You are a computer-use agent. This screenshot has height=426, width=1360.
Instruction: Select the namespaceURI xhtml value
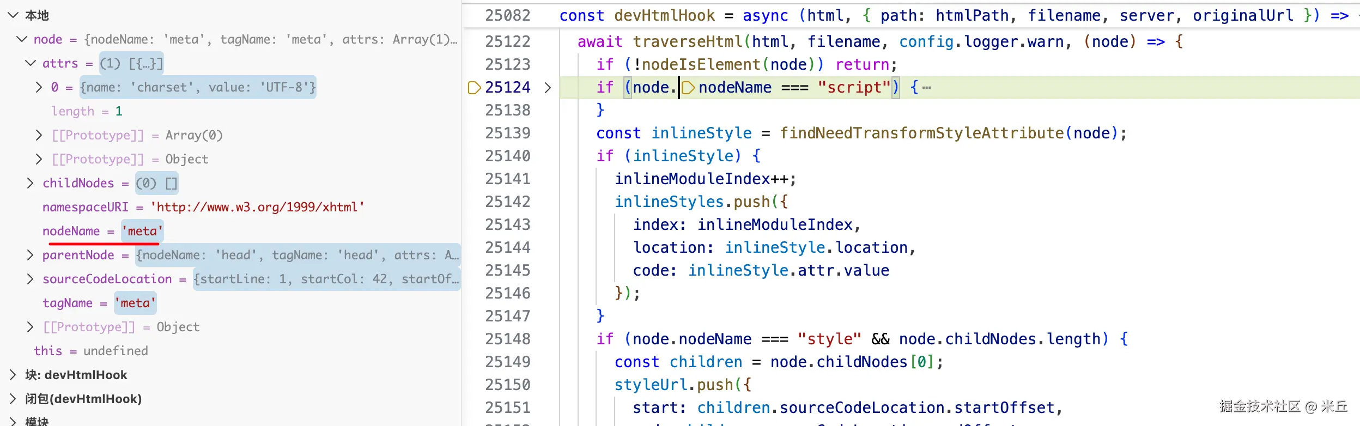(x=257, y=207)
